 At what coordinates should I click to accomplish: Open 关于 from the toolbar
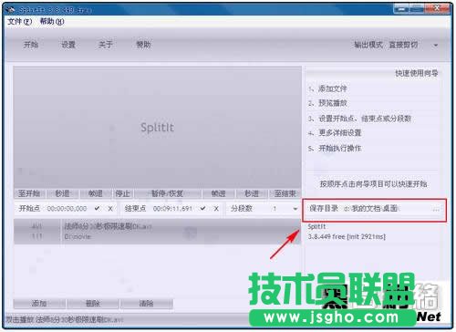(106, 45)
